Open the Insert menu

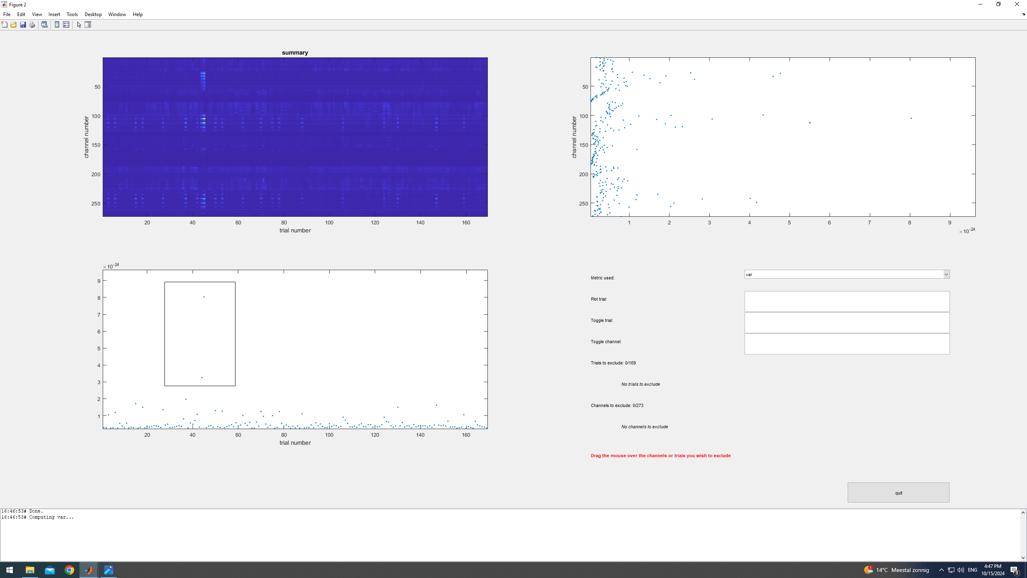pos(54,14)
